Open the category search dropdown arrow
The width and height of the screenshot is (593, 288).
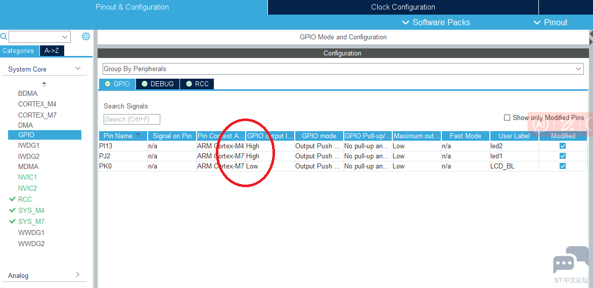[x=64, y=37]
